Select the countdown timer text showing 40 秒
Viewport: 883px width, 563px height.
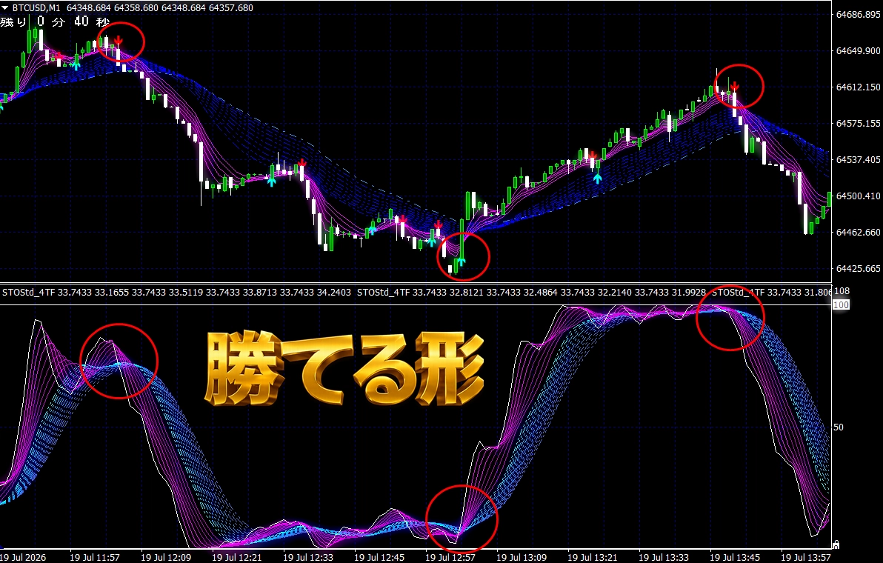(92, 21)
